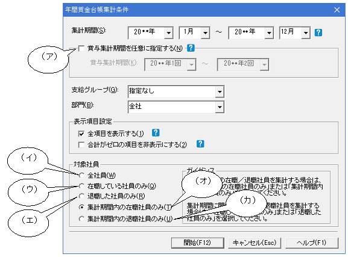The height and width of the screenshot is (257, 348).
Task: Open help icon beside 集計期間 month selectors
Action: click(x=318, y=33)
